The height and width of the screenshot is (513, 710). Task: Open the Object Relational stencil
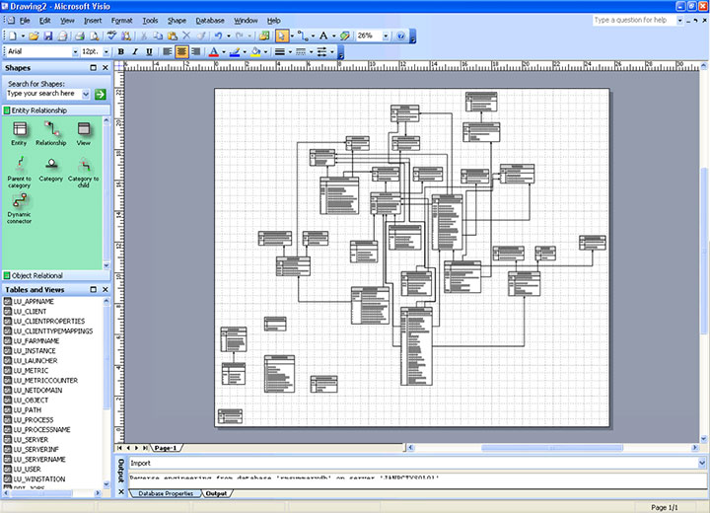click(x=36, y=275)
